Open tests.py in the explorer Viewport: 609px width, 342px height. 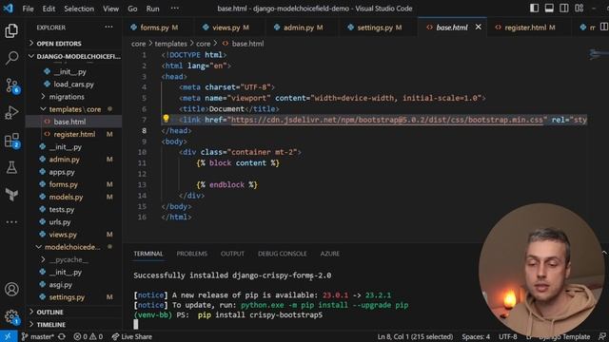click(x=74, y=209)
